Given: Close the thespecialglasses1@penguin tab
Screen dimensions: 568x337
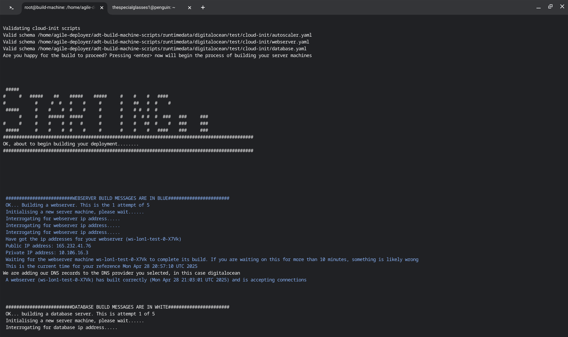Looking at the screenshot, I should pyautogui.click(x=190, y=8).
